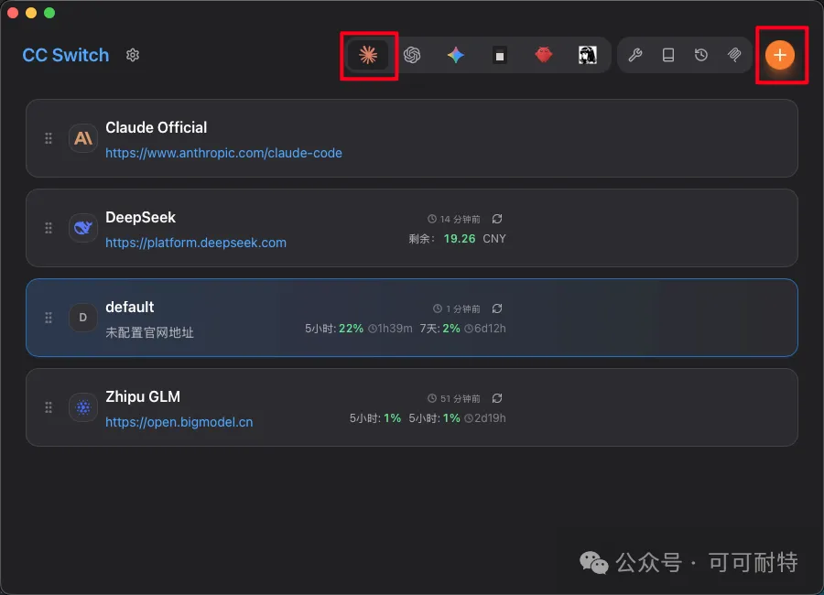Click the 14 分钟前 timestamp
This screenshot has width=824, height=595.
click(x=454, y=219)
